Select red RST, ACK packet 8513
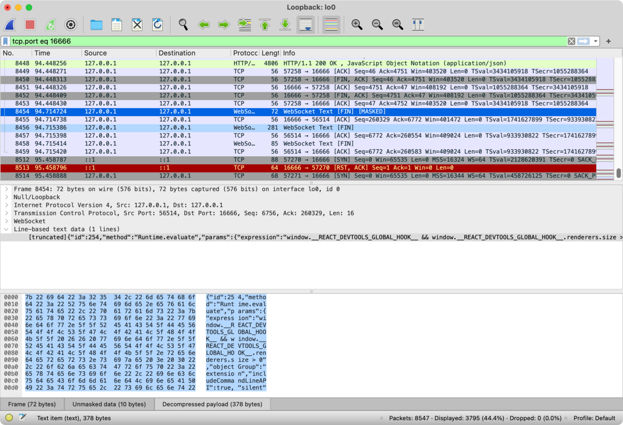This screenshot has width=623, height=425. [x=298, y=168]
